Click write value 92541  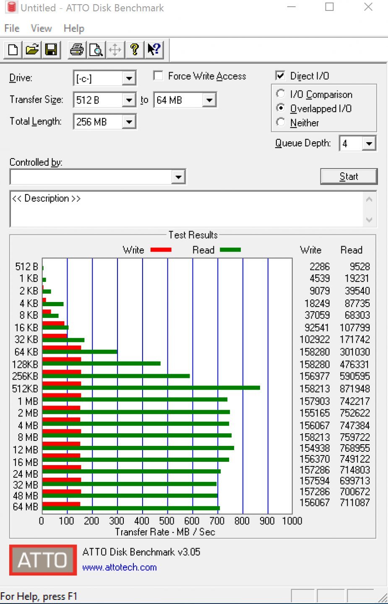coord(317,327)
